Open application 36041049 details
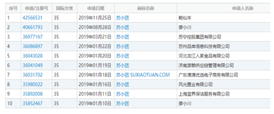Screen dimensions: 274x114 click(32, 65)
